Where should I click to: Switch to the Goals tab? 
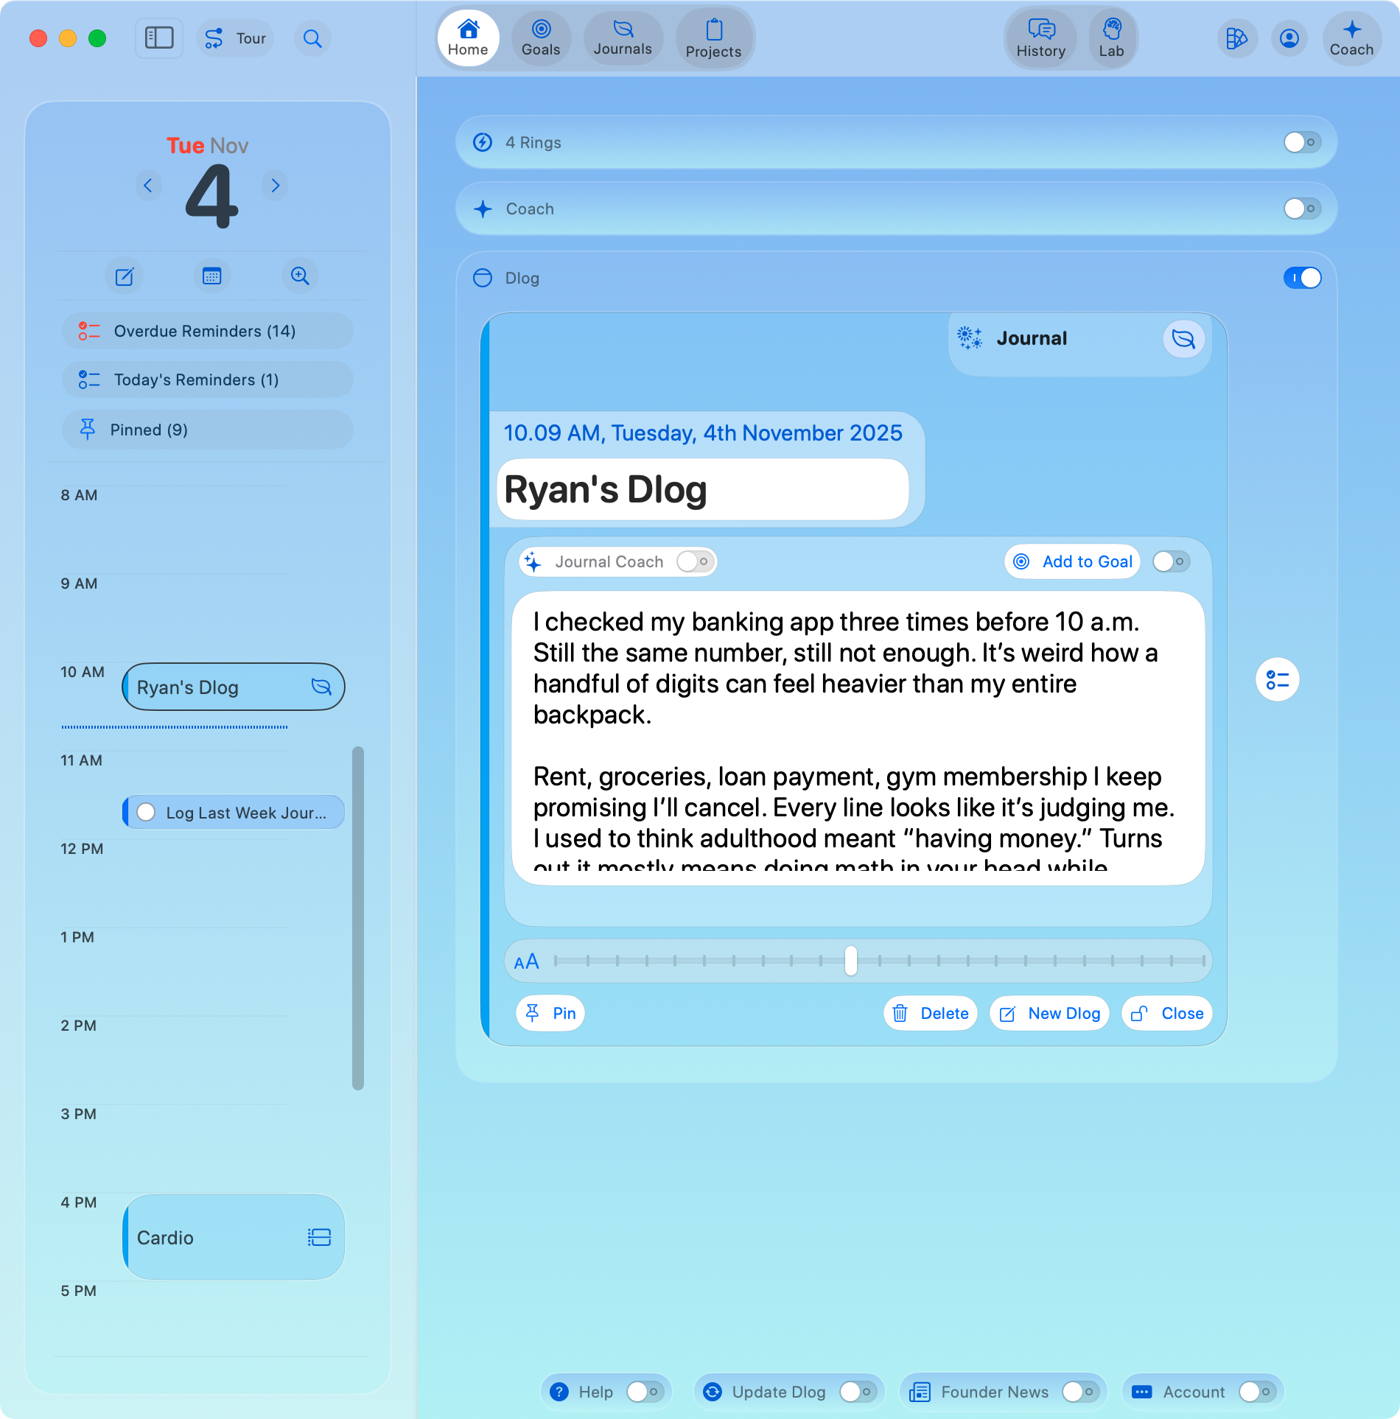[541, 38]
